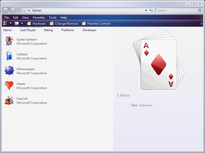The height and width of the screenshot is (153, 205).
Task: Toggle the preview pane layout icon
Action: [17, 23]
